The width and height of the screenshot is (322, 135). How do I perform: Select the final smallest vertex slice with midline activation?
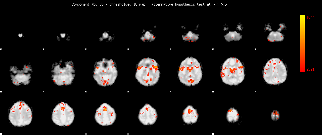275,116
